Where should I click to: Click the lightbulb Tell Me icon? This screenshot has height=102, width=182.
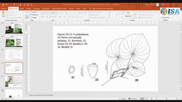90,8
